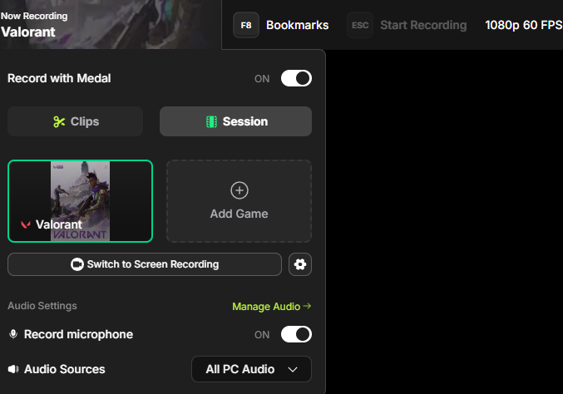Image resolution: width=563 pixels, height=394 pixels.
Task: Click the Record with Medal label
Action: tap(59, 78)
